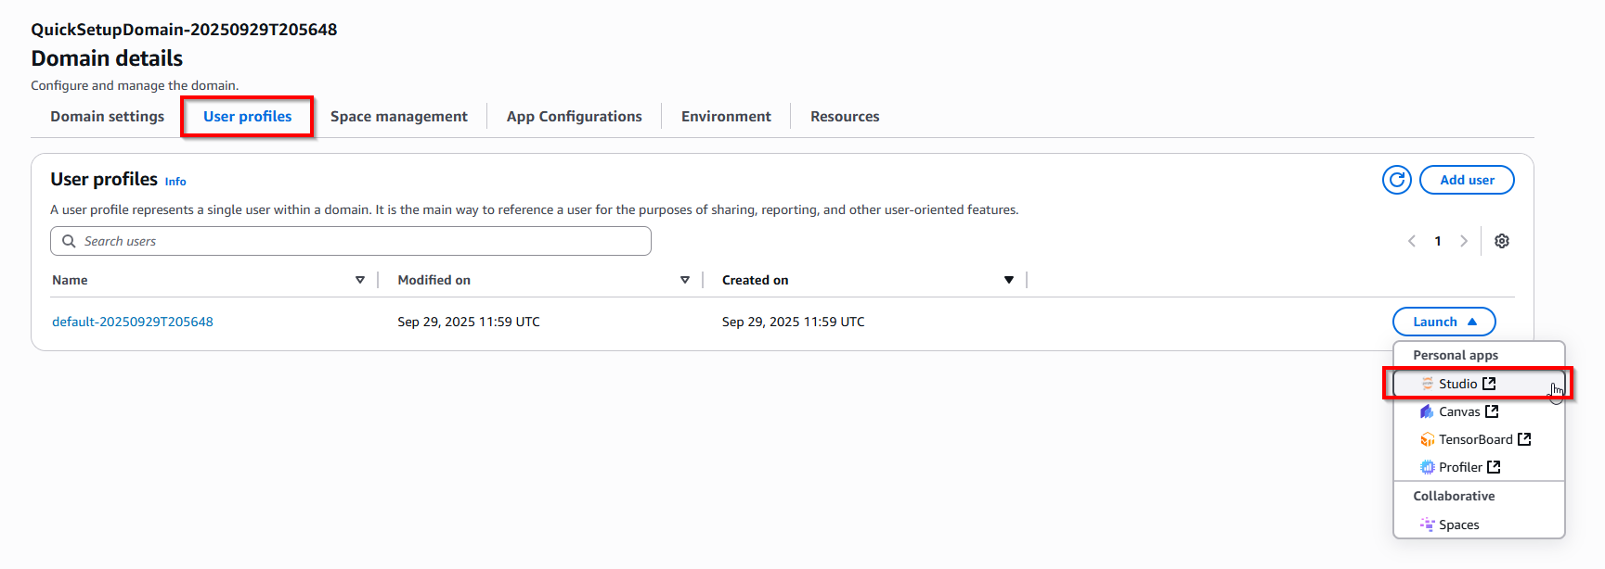Open Spaces under Collaborative
Screen dimensions: 1605x569
[1458, 525]
